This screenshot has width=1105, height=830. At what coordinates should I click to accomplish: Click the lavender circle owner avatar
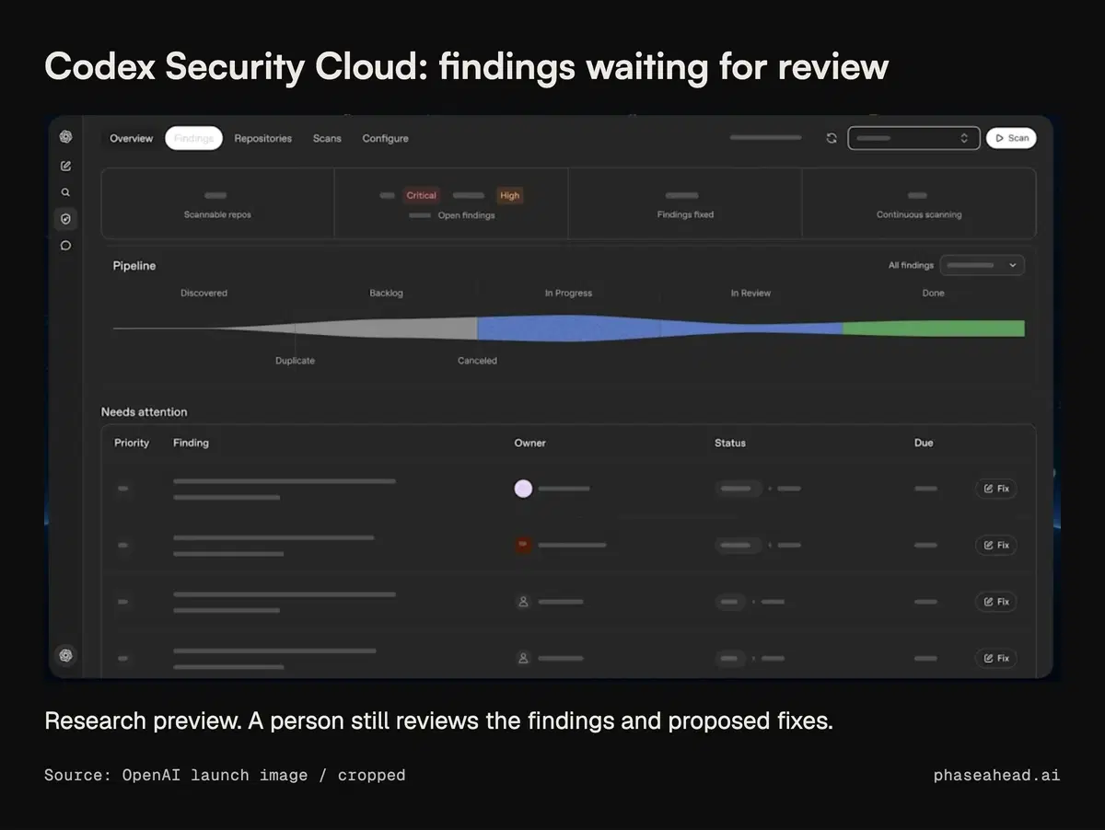[523, 489]
